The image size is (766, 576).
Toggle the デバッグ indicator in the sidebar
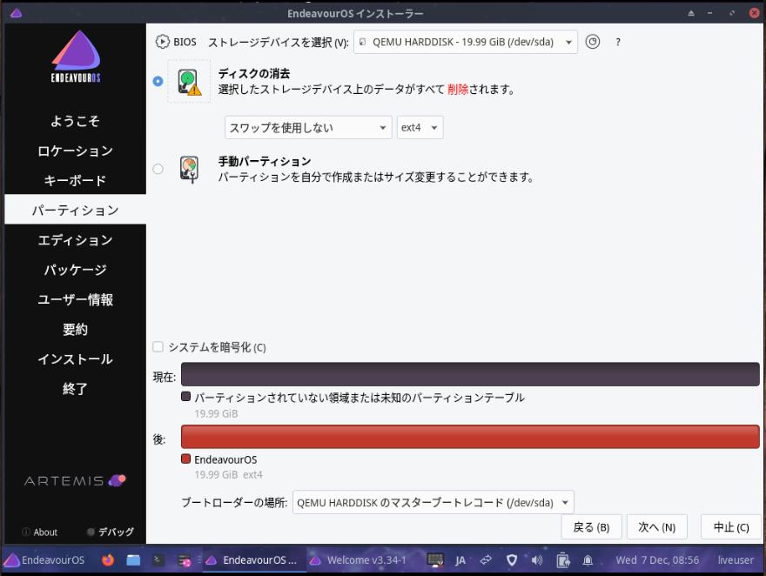111,532
